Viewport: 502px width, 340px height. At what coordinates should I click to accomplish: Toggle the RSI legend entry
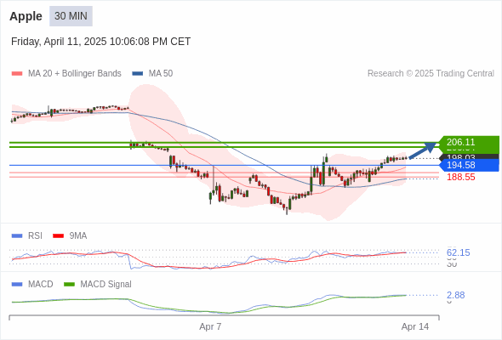[x=27, y=235]
